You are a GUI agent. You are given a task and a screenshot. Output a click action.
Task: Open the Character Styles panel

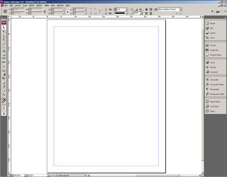click(215, 84)
